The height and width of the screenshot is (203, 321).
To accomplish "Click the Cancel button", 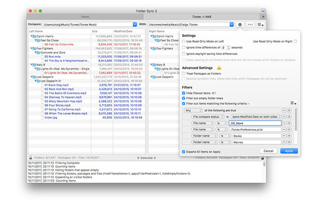I will click(x=269, y=151).
